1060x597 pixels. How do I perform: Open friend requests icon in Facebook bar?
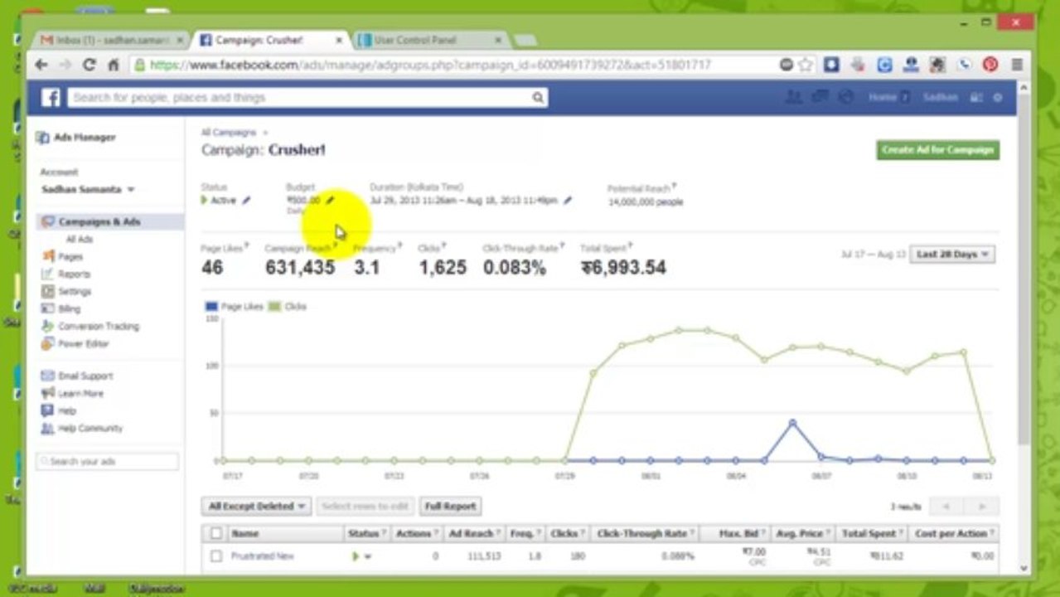[793, 98]
